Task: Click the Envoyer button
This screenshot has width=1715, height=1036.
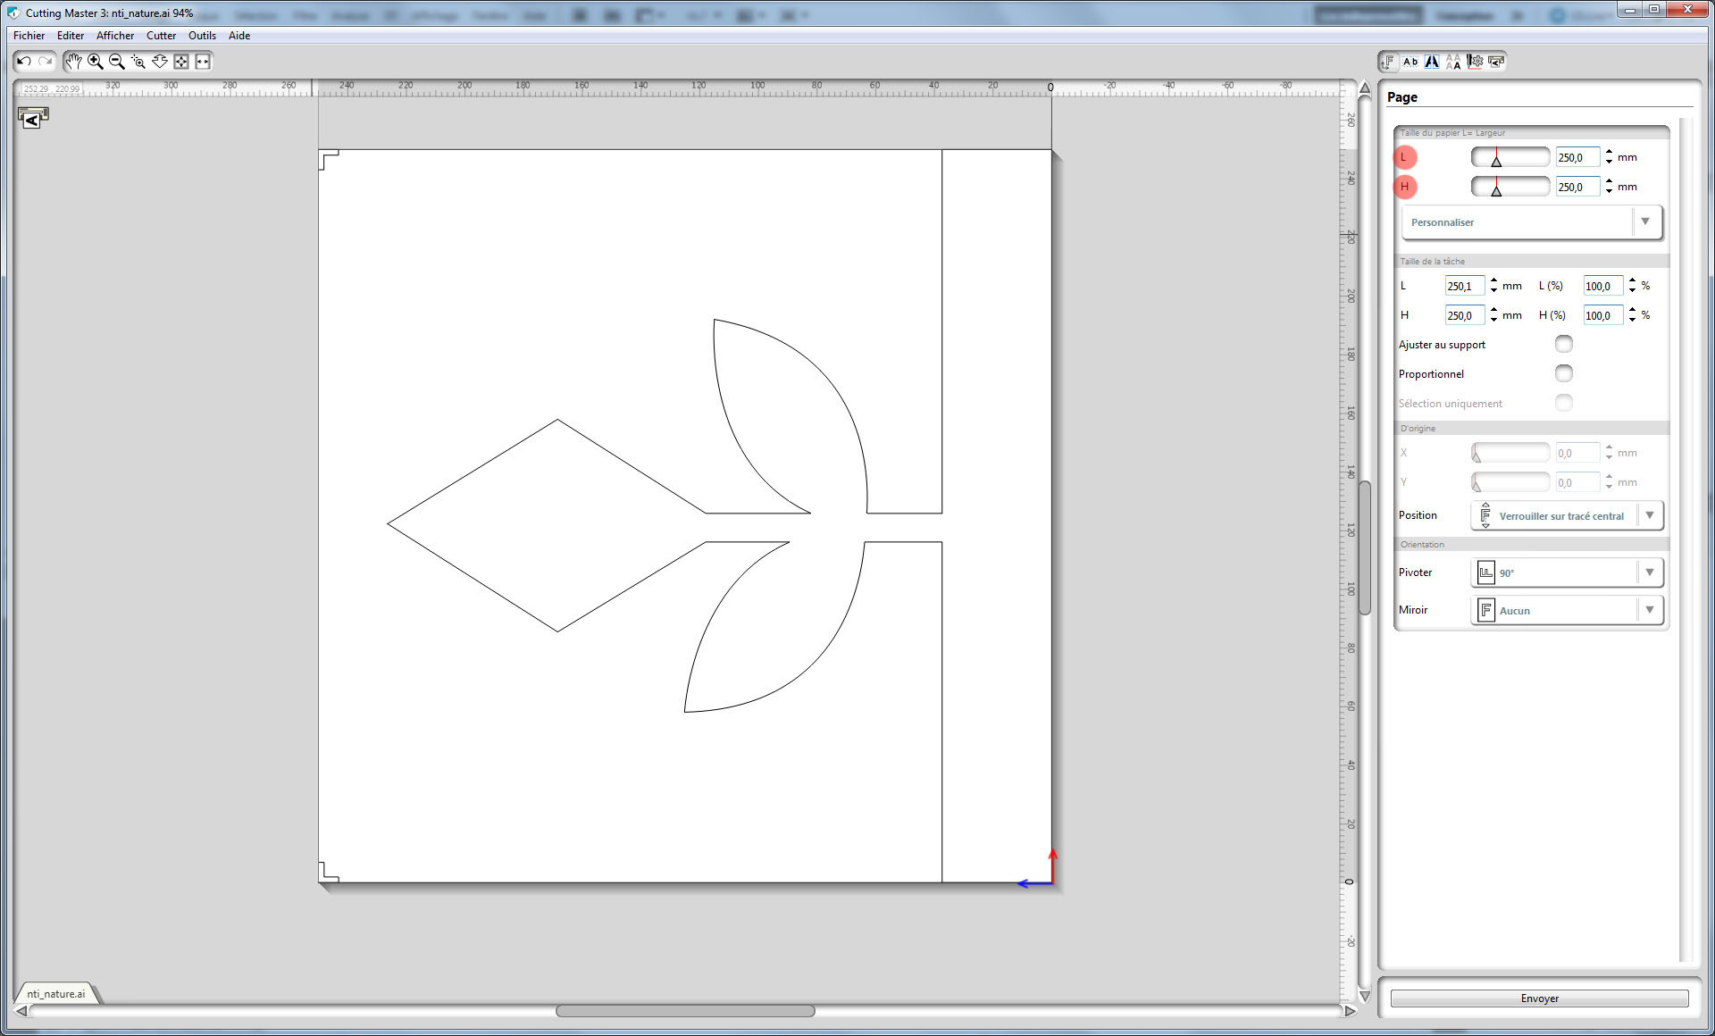Action: pos(1539,998)
